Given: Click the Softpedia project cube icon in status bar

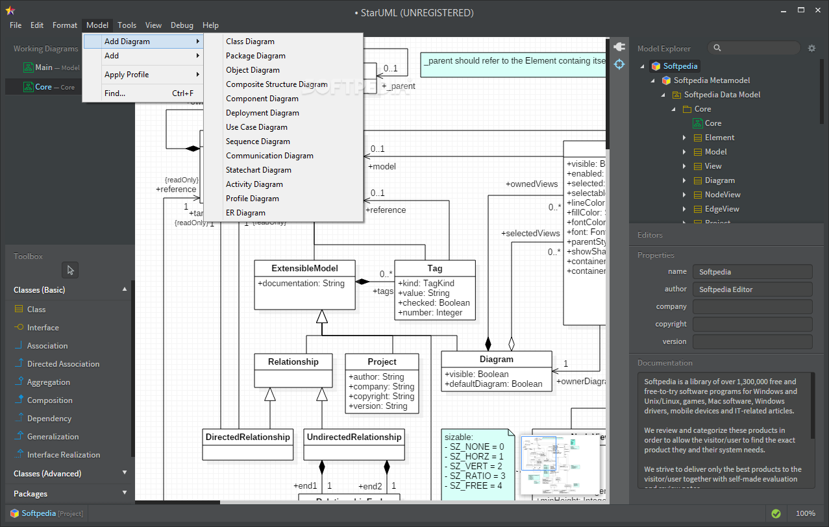Looking at the screenshot, I should 14,513.
